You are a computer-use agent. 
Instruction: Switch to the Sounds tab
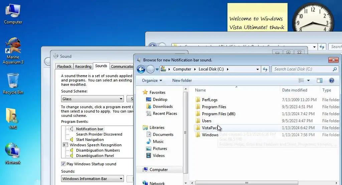[101, 66]
